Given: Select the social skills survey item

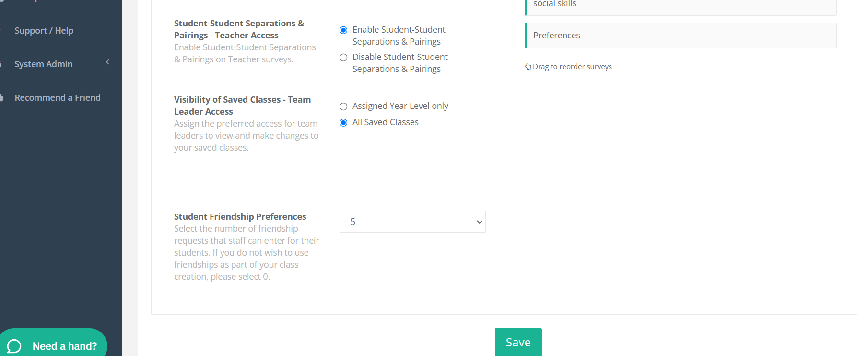Looking at the screenshot, I should tap(681, 7).
